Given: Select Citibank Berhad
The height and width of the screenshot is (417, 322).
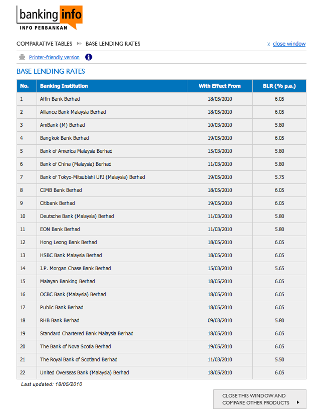Looking at the screenshot, I should click(x=58, y=203).
